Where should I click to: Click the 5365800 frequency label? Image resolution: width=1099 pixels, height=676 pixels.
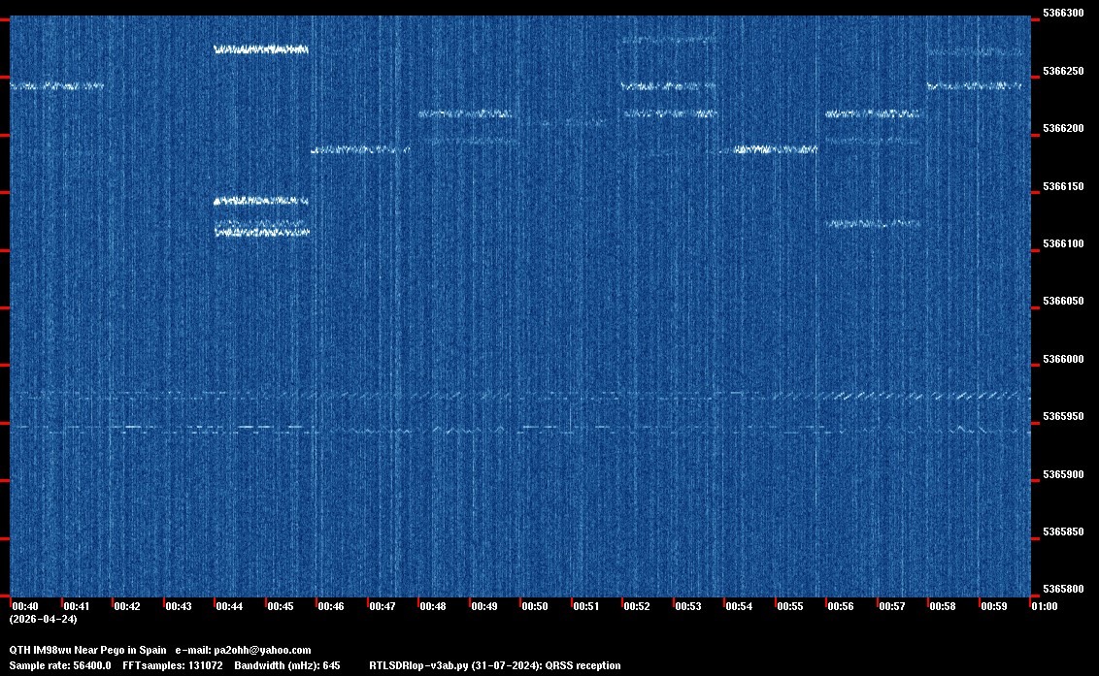(x=1062, y=590)
